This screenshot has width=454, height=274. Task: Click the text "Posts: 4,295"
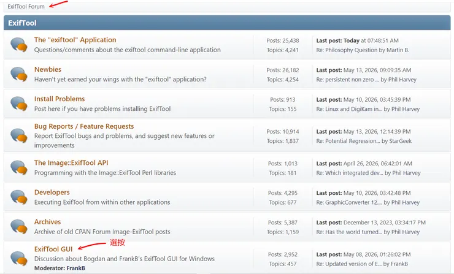(283, 193)
